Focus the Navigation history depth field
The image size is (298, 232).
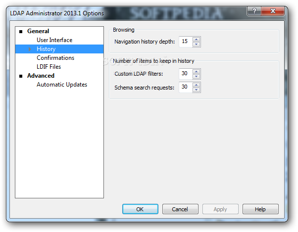(186, 42)
